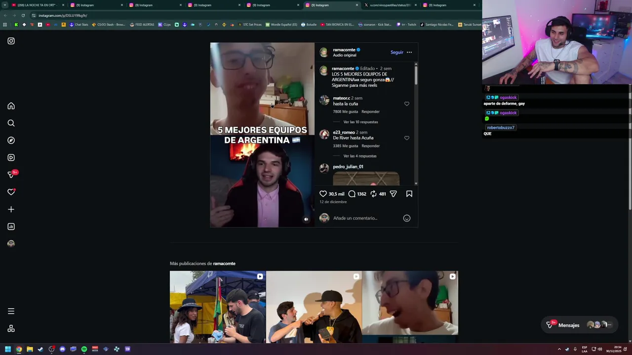The height and width of the screenshot is (355, 632).
Task: Open the Chat Stats bookmark
Action: click(x=79, y=25)
